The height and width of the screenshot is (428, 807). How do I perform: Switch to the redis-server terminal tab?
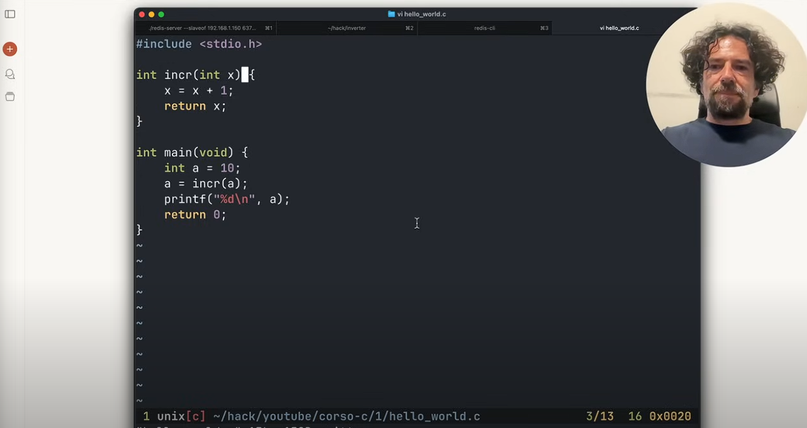206,28
